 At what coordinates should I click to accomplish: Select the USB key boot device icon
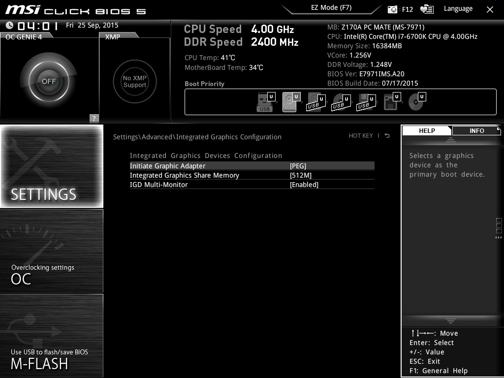(266, 102)
